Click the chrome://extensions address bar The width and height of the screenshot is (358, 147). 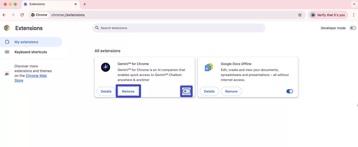(x=167, y=15)
